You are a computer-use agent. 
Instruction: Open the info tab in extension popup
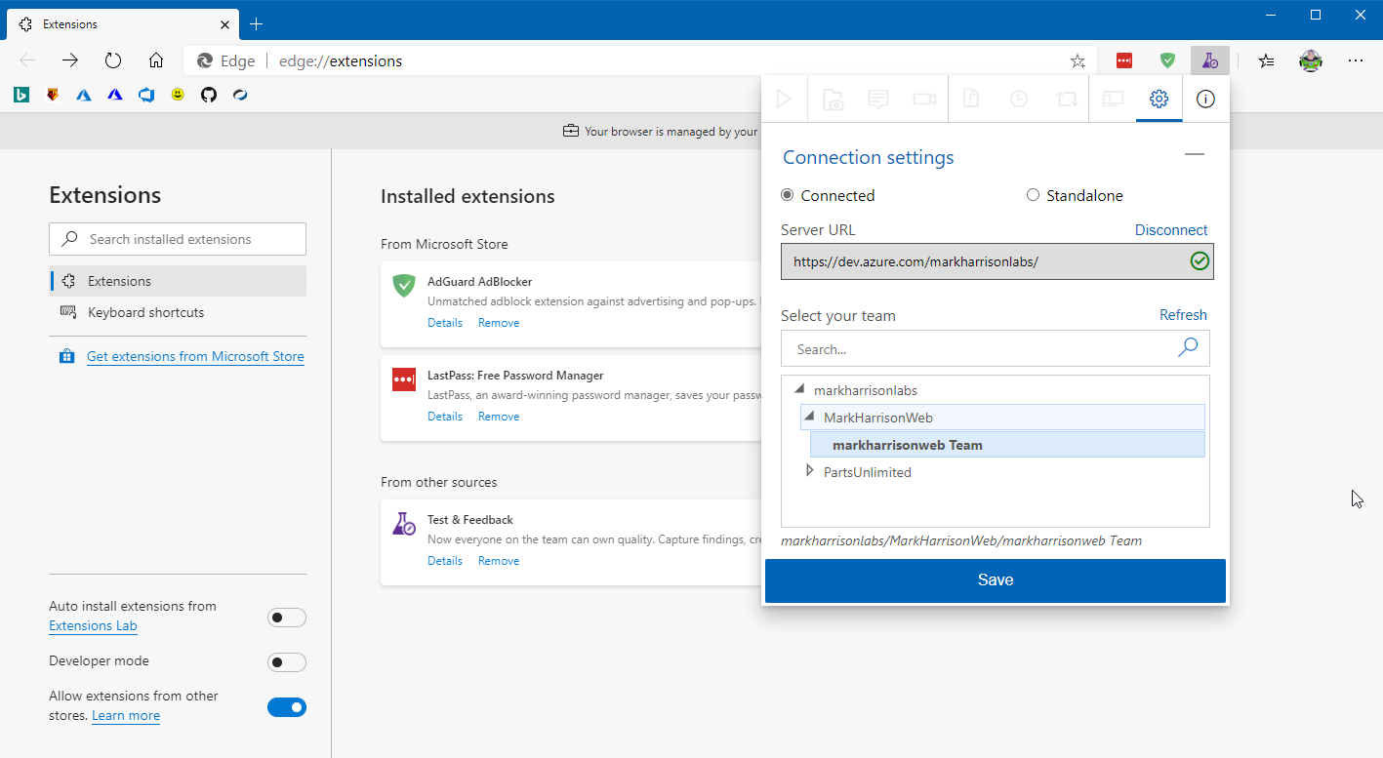pyautogui.click(x=1205, y=99)
